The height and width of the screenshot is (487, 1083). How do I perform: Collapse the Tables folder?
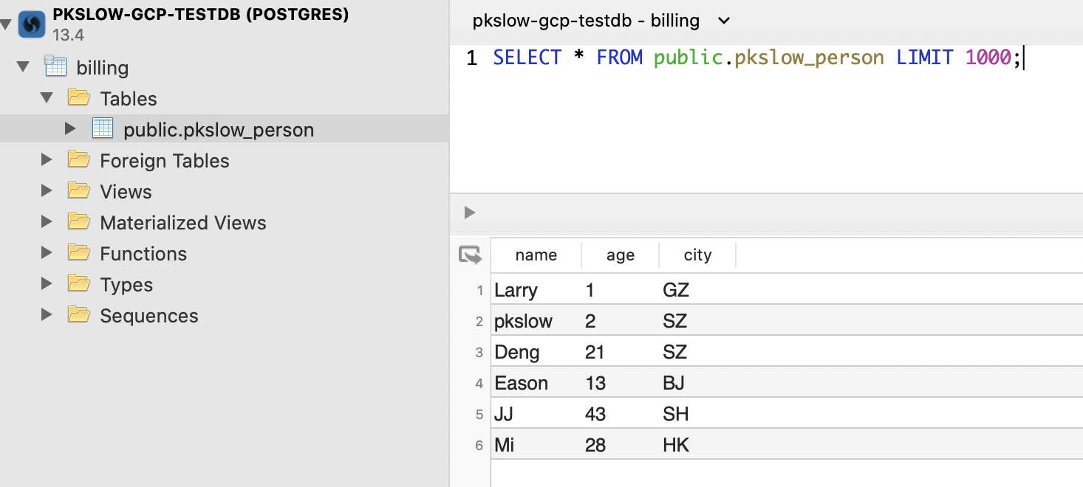pos(47,98)
